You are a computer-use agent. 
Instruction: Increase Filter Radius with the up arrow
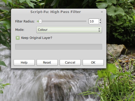click(100, 20)
